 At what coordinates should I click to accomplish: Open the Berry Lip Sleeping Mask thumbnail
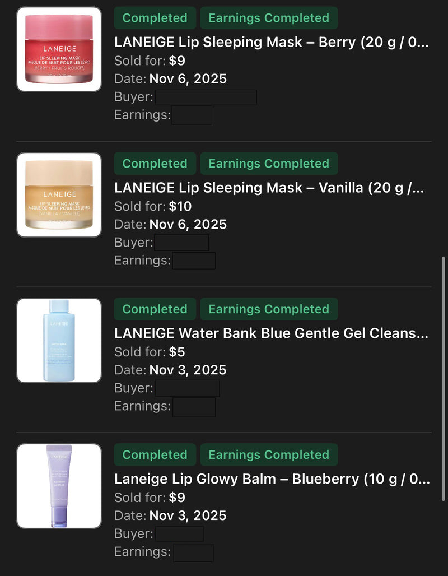59,49
